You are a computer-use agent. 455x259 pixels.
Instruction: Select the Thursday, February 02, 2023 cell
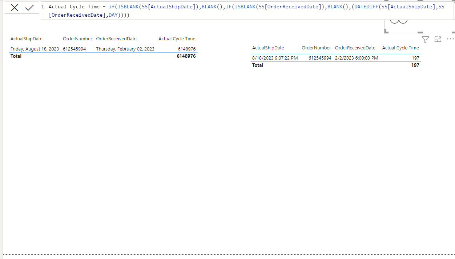tap(125, 49)
